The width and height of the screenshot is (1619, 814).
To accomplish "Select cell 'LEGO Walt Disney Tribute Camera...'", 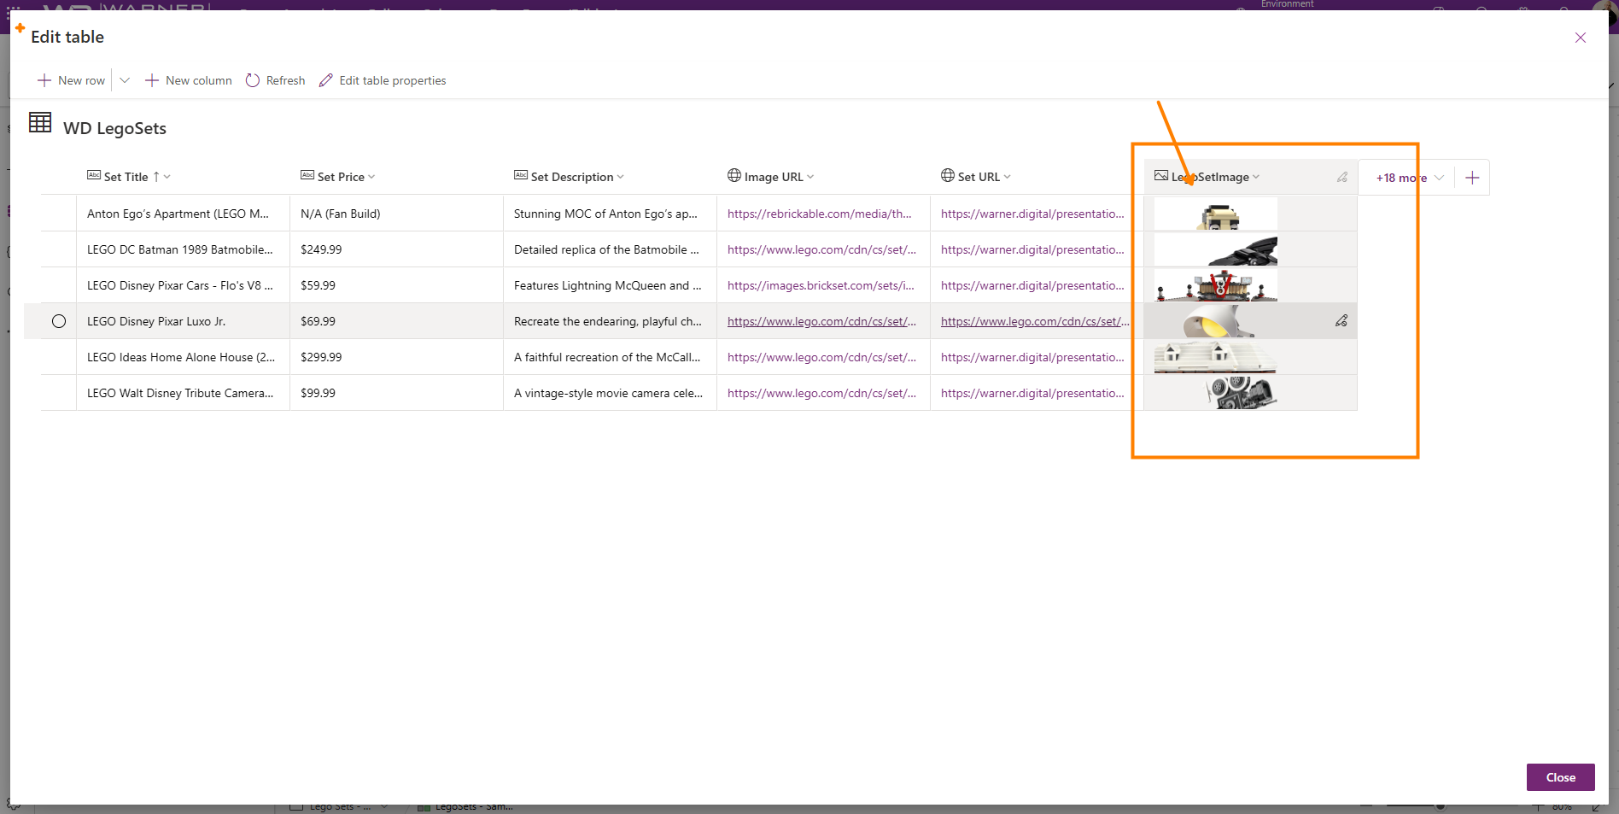I will coord(183,393).
